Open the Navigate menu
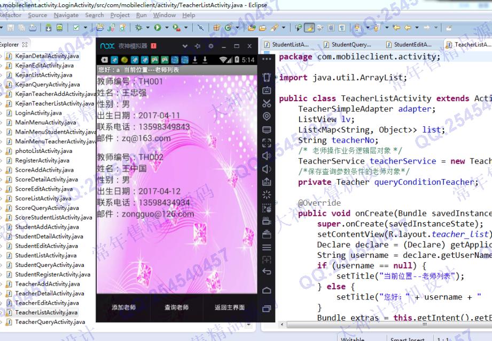Screen dimensions: 492x341 [66, 15]
